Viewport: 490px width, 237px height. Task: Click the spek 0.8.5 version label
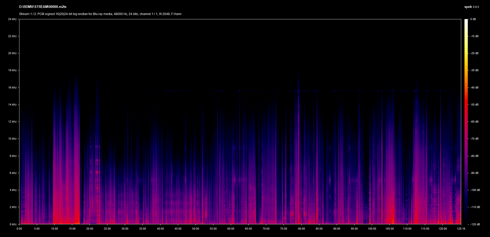point(471,7)
